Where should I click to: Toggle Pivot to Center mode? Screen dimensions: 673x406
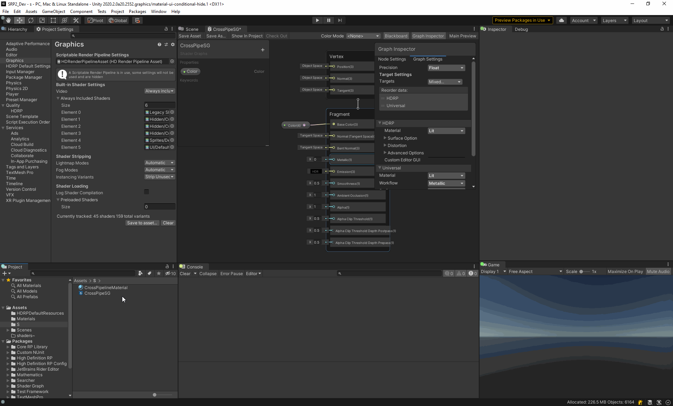[x=95, y=20]
